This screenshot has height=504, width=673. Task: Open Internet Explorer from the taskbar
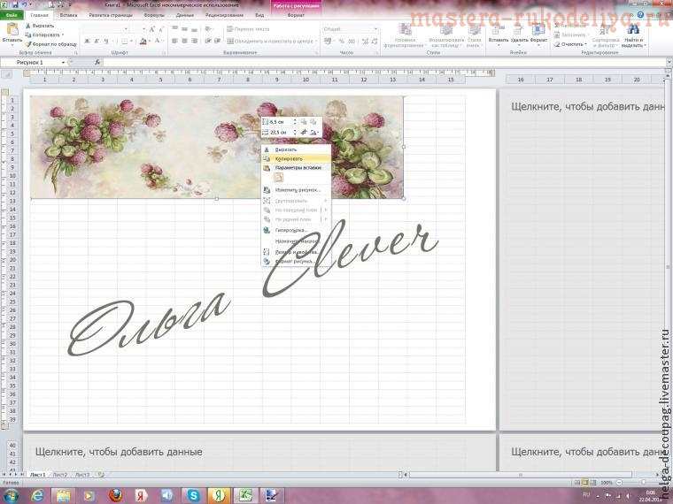[38, 495]
